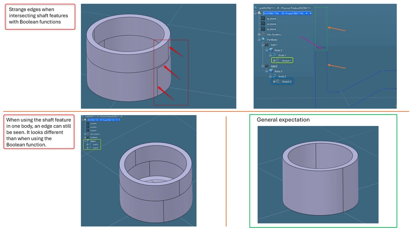Click the Add.2 Boolean feature icon

click(x=267, y=66)
